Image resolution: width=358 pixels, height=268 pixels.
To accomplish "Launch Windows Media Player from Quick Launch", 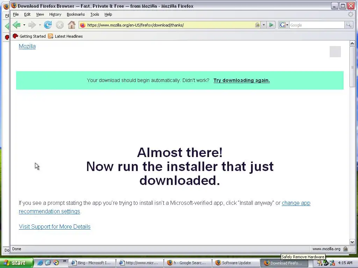I will click(x=56, y=263).
